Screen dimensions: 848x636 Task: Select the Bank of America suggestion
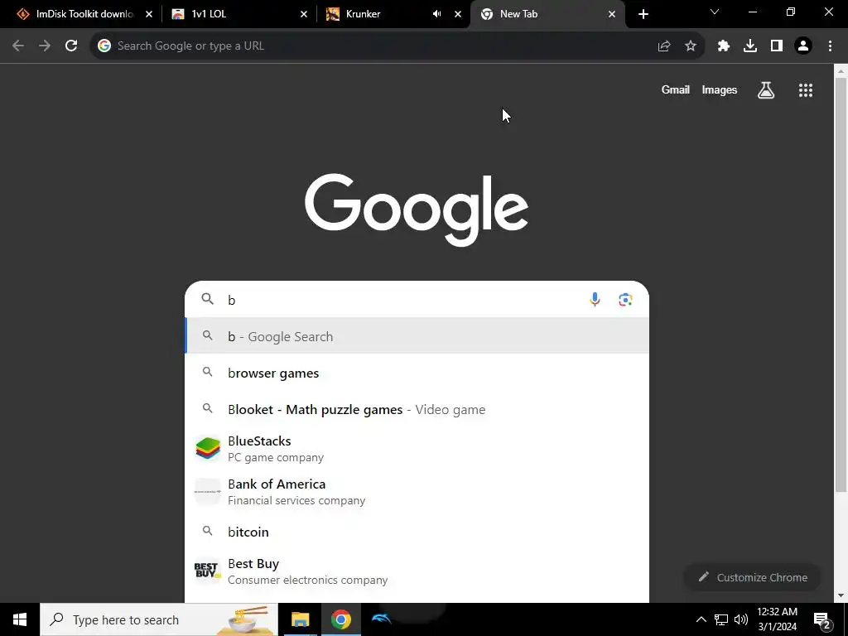417,492
